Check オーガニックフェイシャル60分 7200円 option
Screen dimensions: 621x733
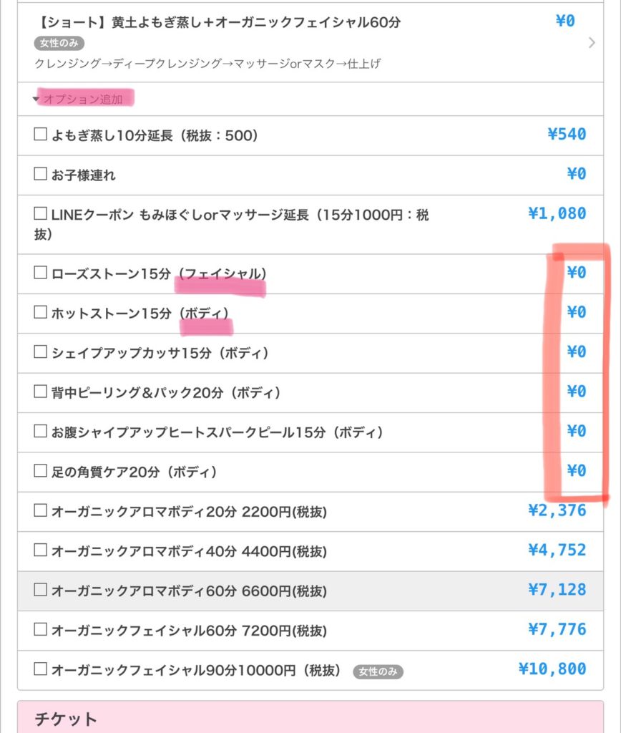click(41, 629)
